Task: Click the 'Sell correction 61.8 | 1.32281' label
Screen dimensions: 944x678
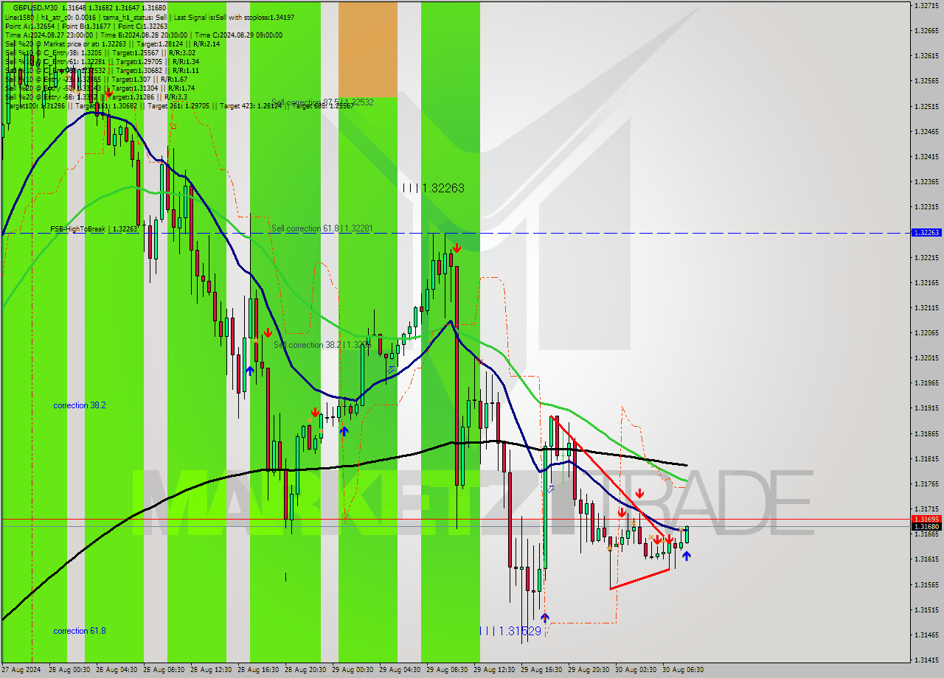Action: (x=322, y=228)
